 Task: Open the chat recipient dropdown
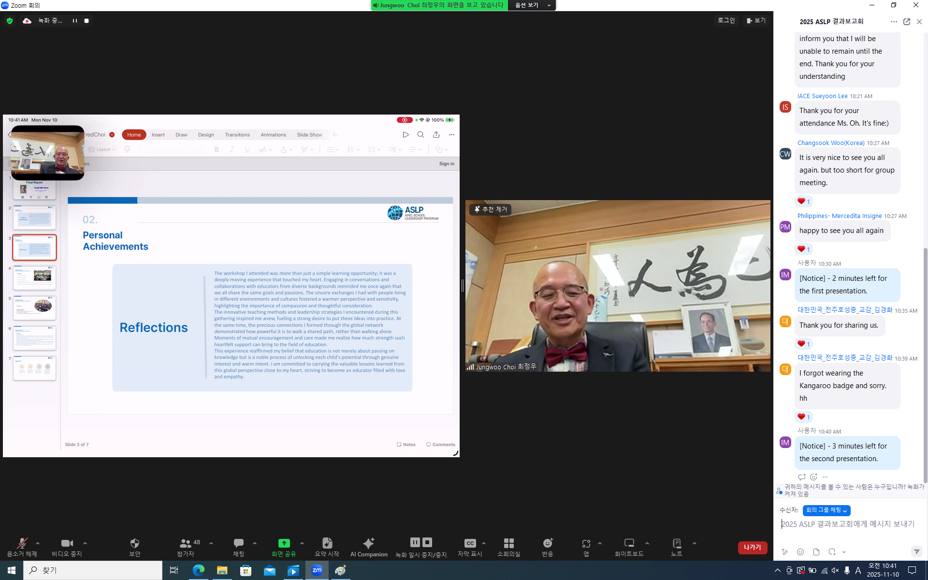(826, 510)
